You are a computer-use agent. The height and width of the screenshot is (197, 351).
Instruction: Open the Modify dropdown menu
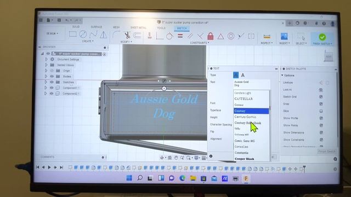pos(126,42)
